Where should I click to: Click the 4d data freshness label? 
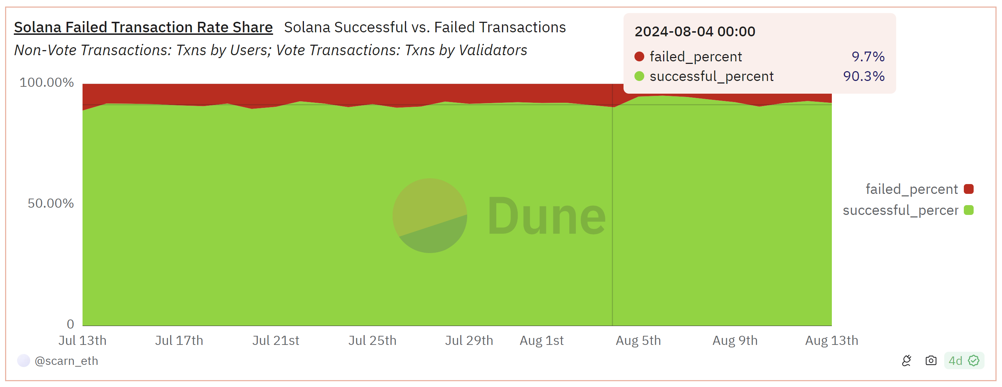click(x=955, y=360)
